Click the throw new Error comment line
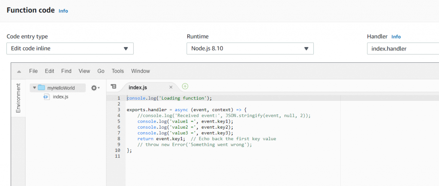The height and width of the screenshot is (186, 439). point(195,145)
